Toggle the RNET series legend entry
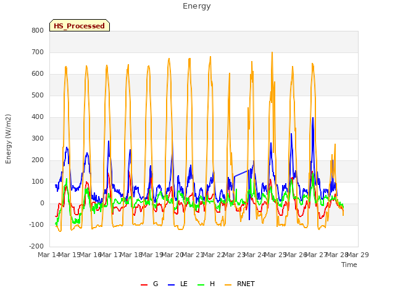395x296 pixels. pos(239,284)
